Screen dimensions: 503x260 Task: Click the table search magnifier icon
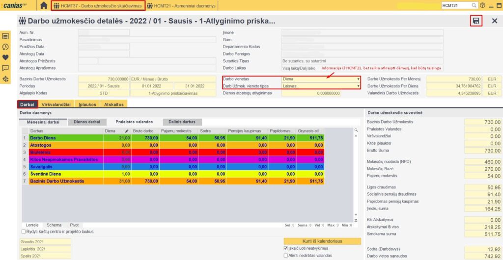(x=356, y=130)
